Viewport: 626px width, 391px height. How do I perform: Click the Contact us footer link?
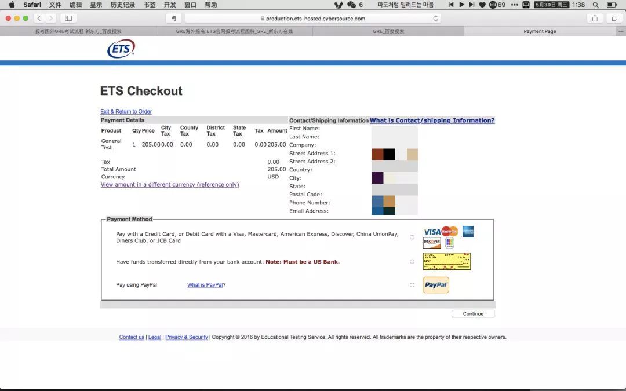click(132, 337)
